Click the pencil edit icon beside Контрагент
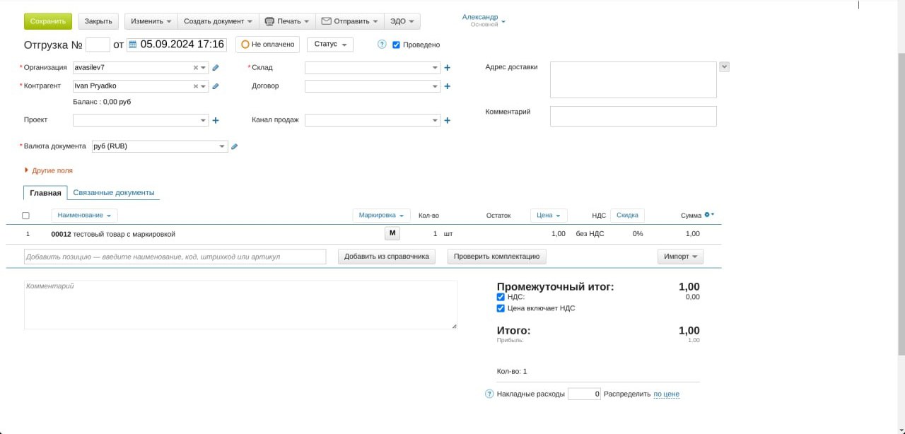 click(x=216, y=86)
